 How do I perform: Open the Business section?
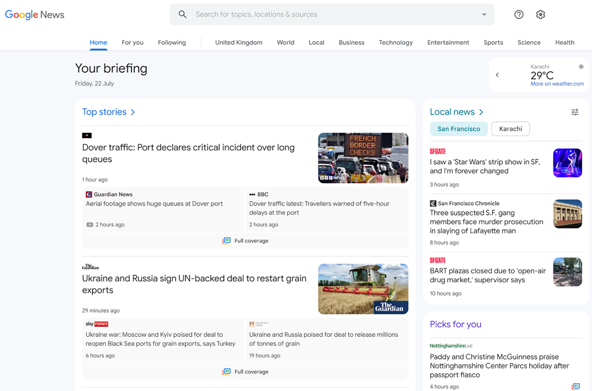[352, 43]
